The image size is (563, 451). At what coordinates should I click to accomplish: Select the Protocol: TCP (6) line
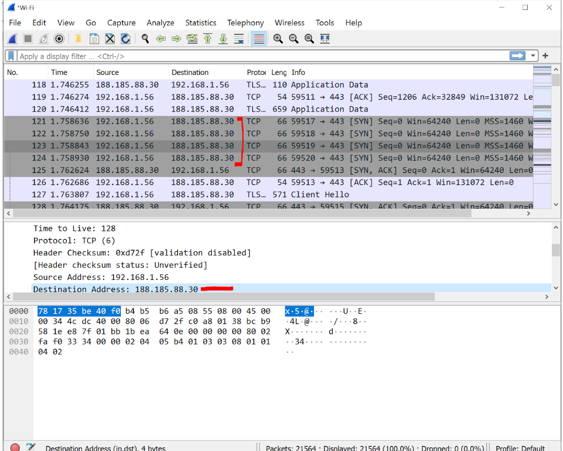(74, 241)
